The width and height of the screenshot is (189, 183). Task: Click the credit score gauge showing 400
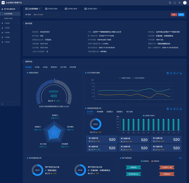54,91
